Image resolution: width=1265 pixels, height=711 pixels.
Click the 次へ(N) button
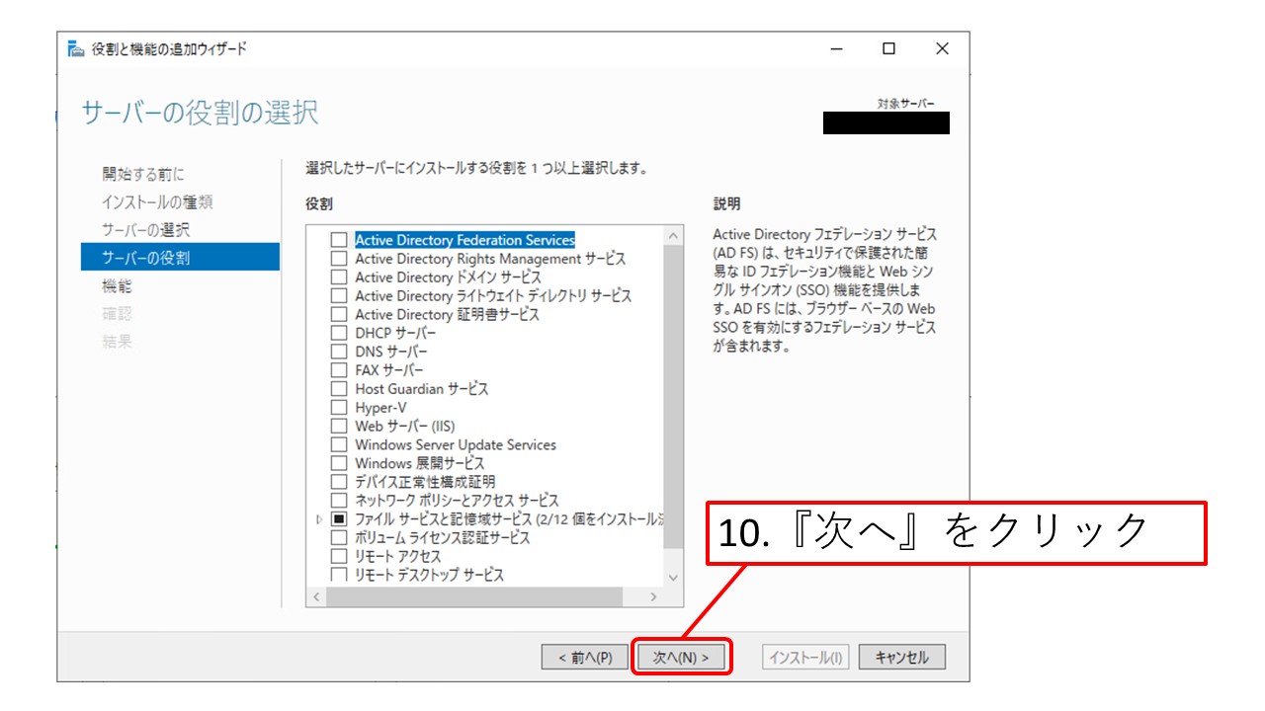tap(681, 658)
